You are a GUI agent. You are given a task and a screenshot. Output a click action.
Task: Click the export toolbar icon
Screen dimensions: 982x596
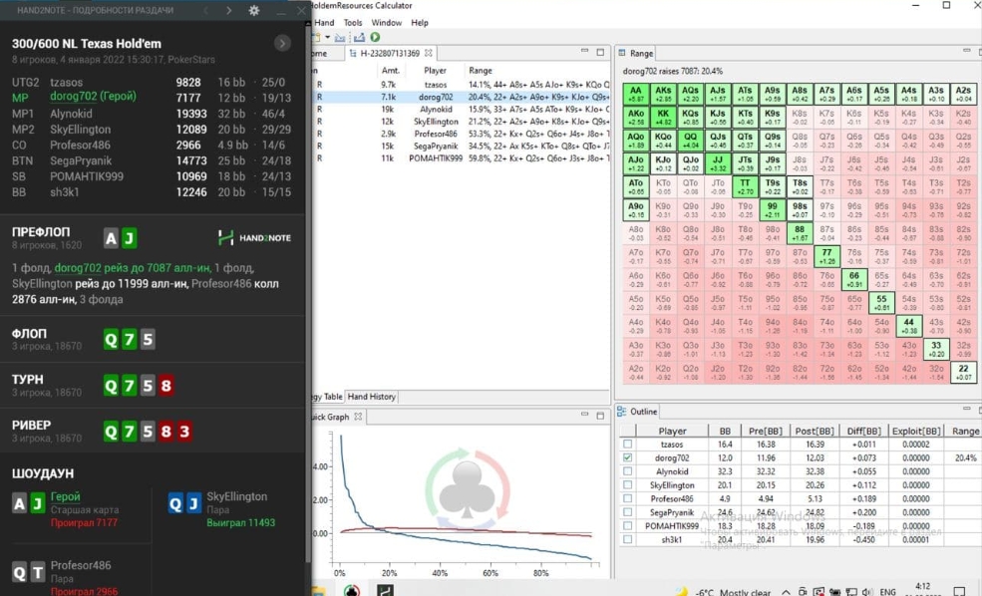pos(359,38)
